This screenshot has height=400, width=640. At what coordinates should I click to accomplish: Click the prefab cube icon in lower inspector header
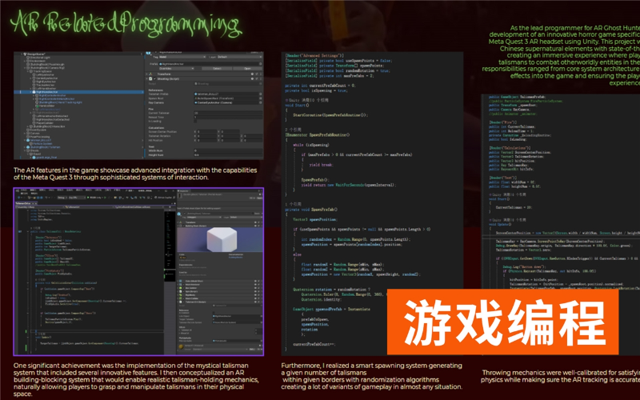(178, 214)
